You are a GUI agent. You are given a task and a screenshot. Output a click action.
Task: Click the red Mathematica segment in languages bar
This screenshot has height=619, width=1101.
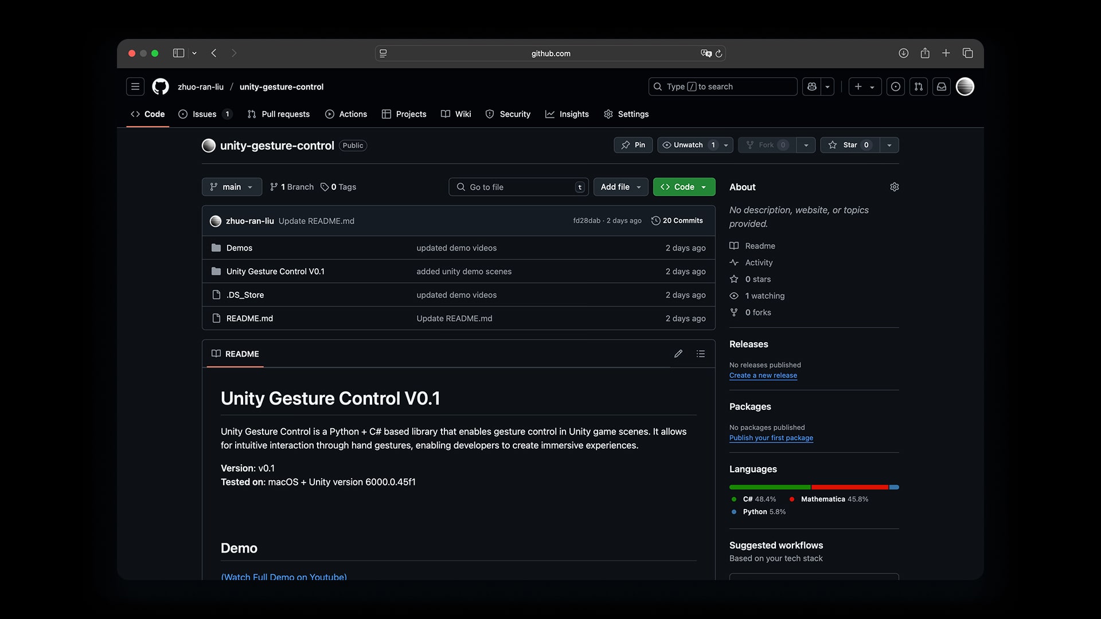click(x=850, y=487)
